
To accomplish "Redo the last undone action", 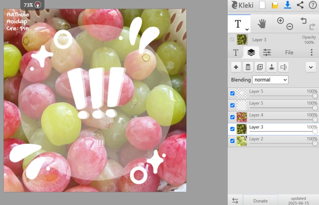I will tap(312, 27).
